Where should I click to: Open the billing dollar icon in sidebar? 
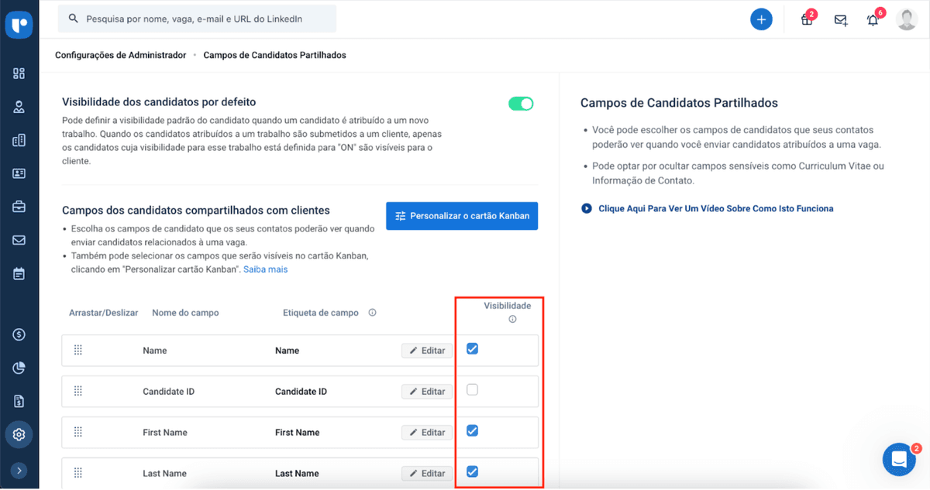[x=19, y=334]
